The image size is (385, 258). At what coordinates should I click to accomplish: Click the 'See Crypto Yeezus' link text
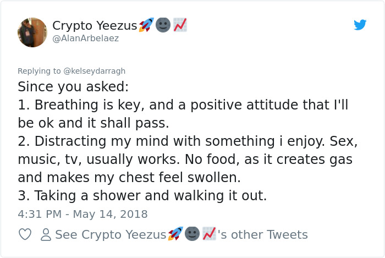[x=111, y=234]
